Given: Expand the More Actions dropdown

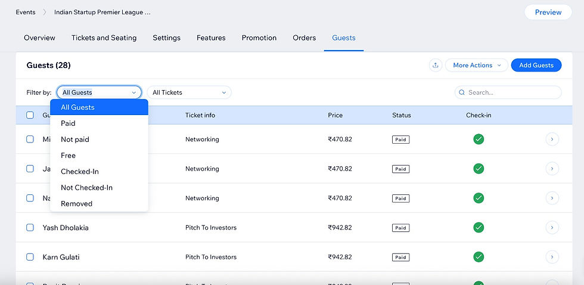Looking at the screenshot, I should click(x=477, y=65).
